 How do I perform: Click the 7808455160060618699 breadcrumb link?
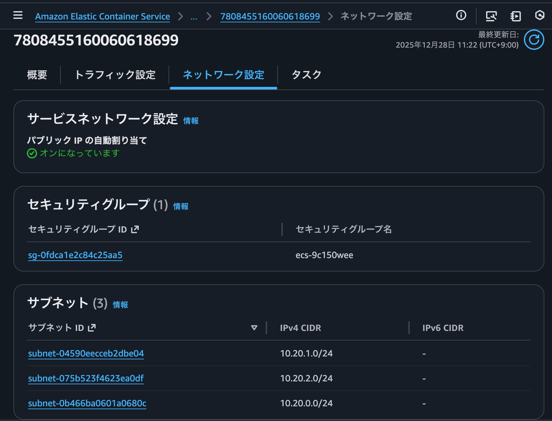[270, 16]
